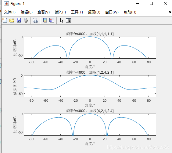Open the 帮助(H) menu

(130, 12)
